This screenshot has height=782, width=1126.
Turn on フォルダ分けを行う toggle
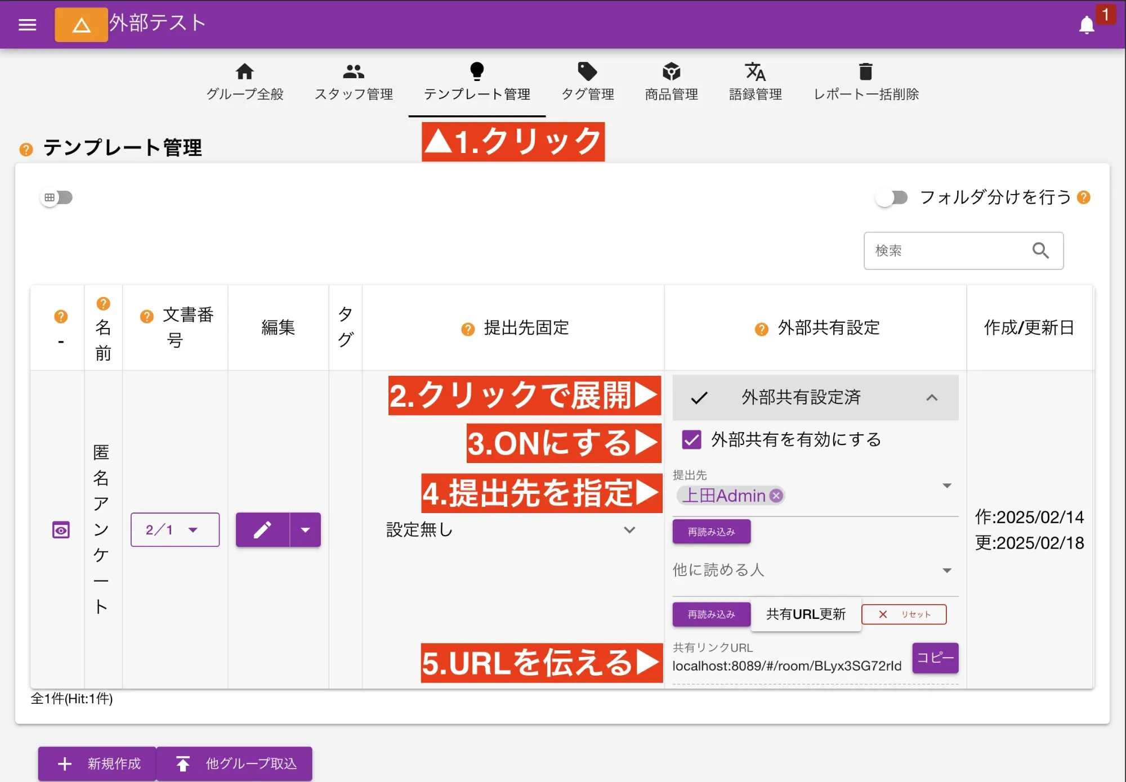tap(892, 197)
